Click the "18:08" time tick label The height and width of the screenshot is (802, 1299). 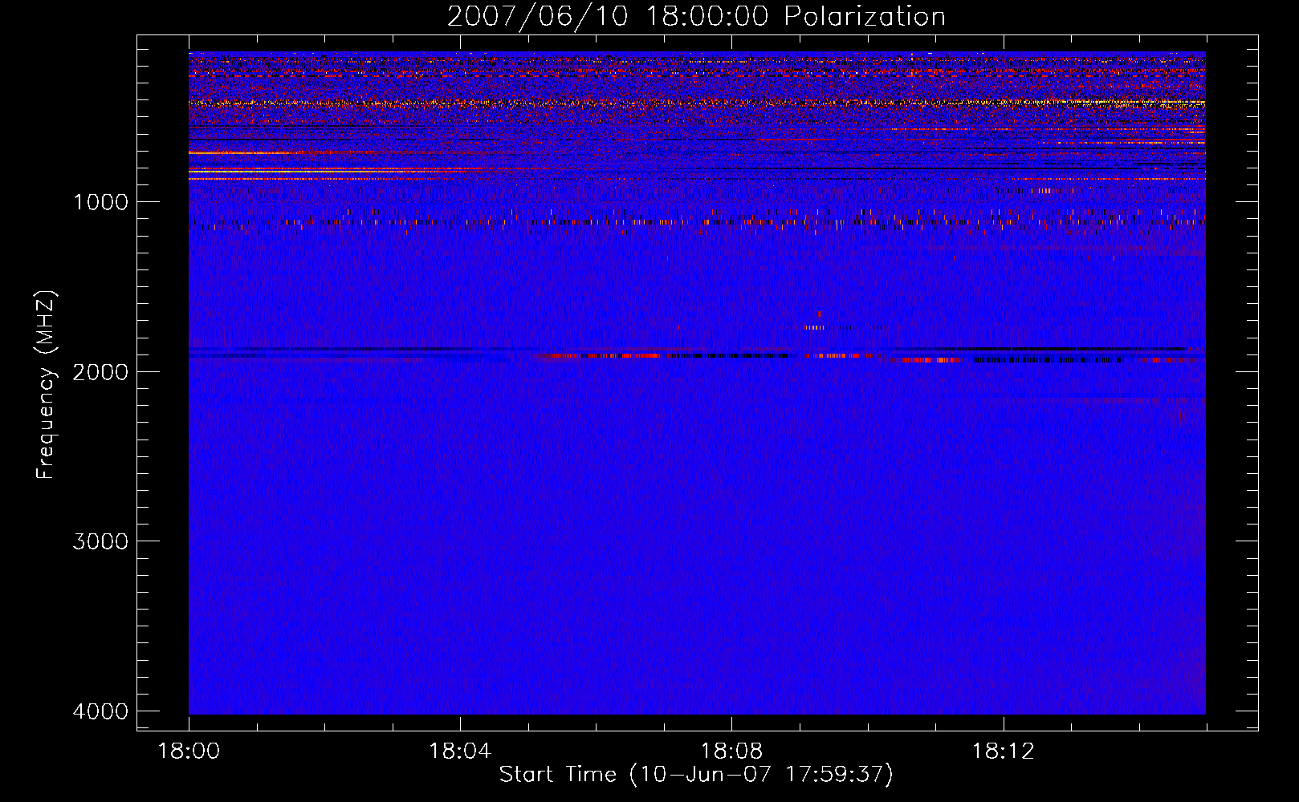coord(731,751)
